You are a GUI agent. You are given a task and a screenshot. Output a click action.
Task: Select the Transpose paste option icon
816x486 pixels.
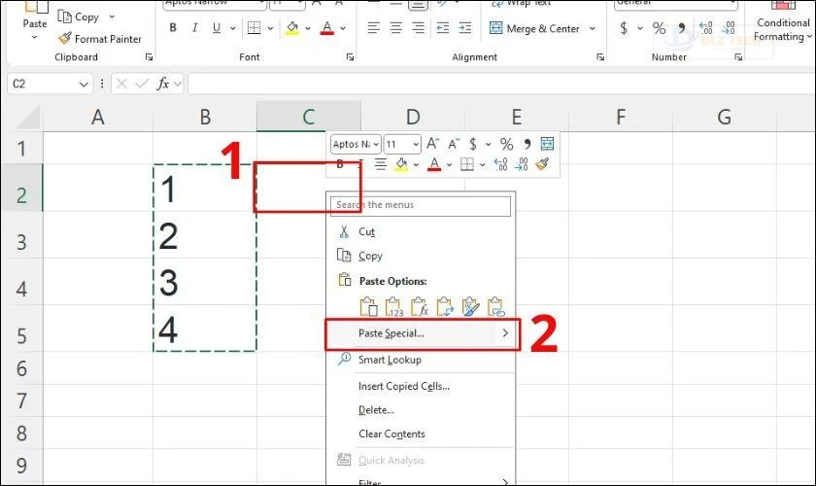click(446, 307)
